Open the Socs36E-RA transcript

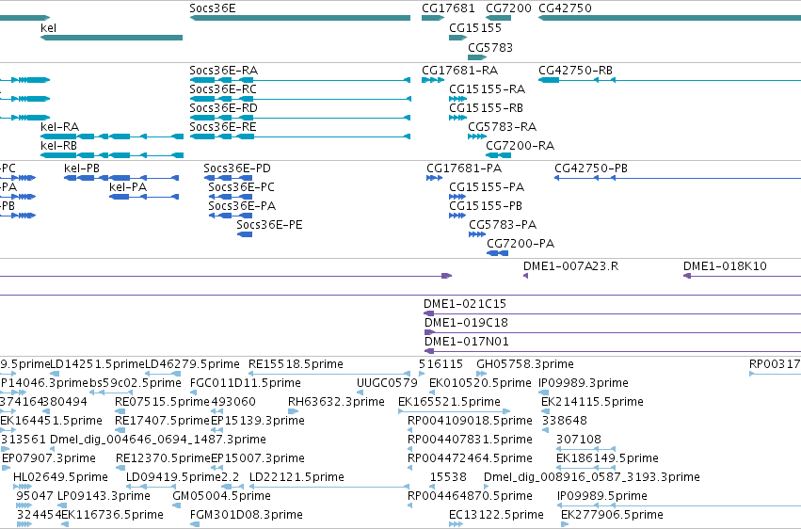click(x=300, y=80)
